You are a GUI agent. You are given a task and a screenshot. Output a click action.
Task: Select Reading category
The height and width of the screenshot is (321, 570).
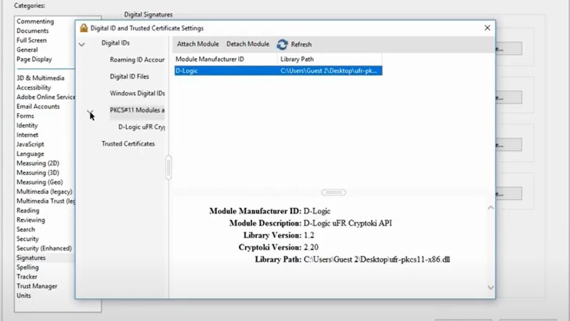click(27, 210)
